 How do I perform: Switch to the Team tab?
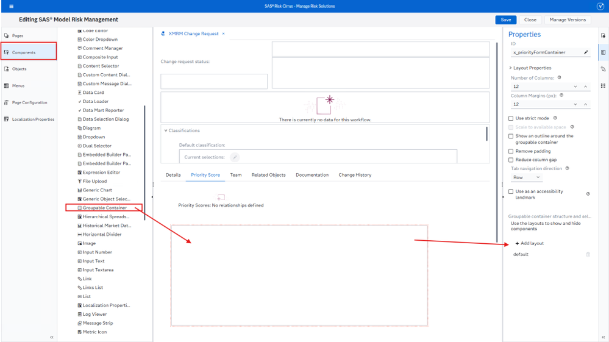tap(236, 175)
